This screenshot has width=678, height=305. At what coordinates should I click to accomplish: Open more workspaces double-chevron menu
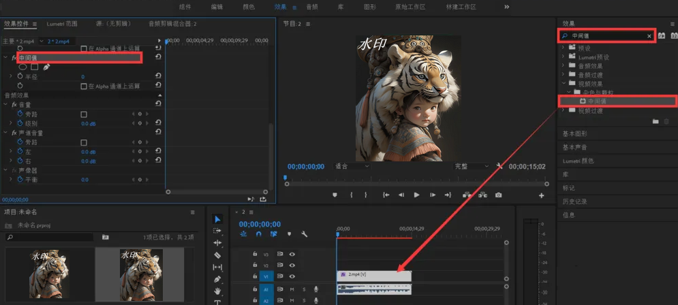[x=507, y=7]
